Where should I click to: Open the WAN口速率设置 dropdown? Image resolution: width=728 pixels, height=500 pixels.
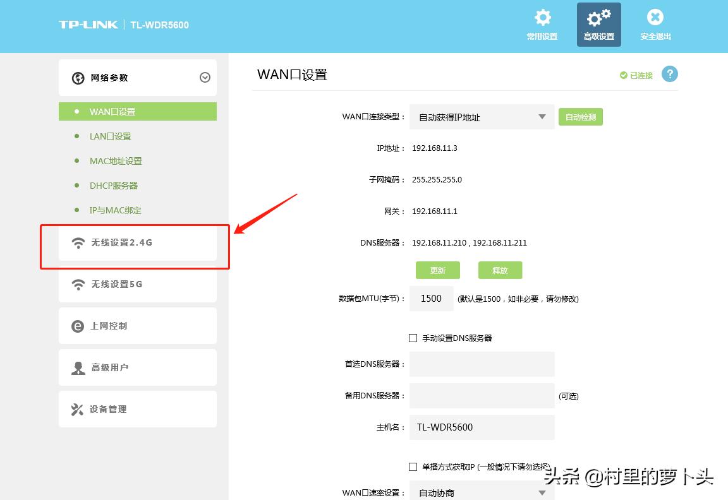(482, 492)
